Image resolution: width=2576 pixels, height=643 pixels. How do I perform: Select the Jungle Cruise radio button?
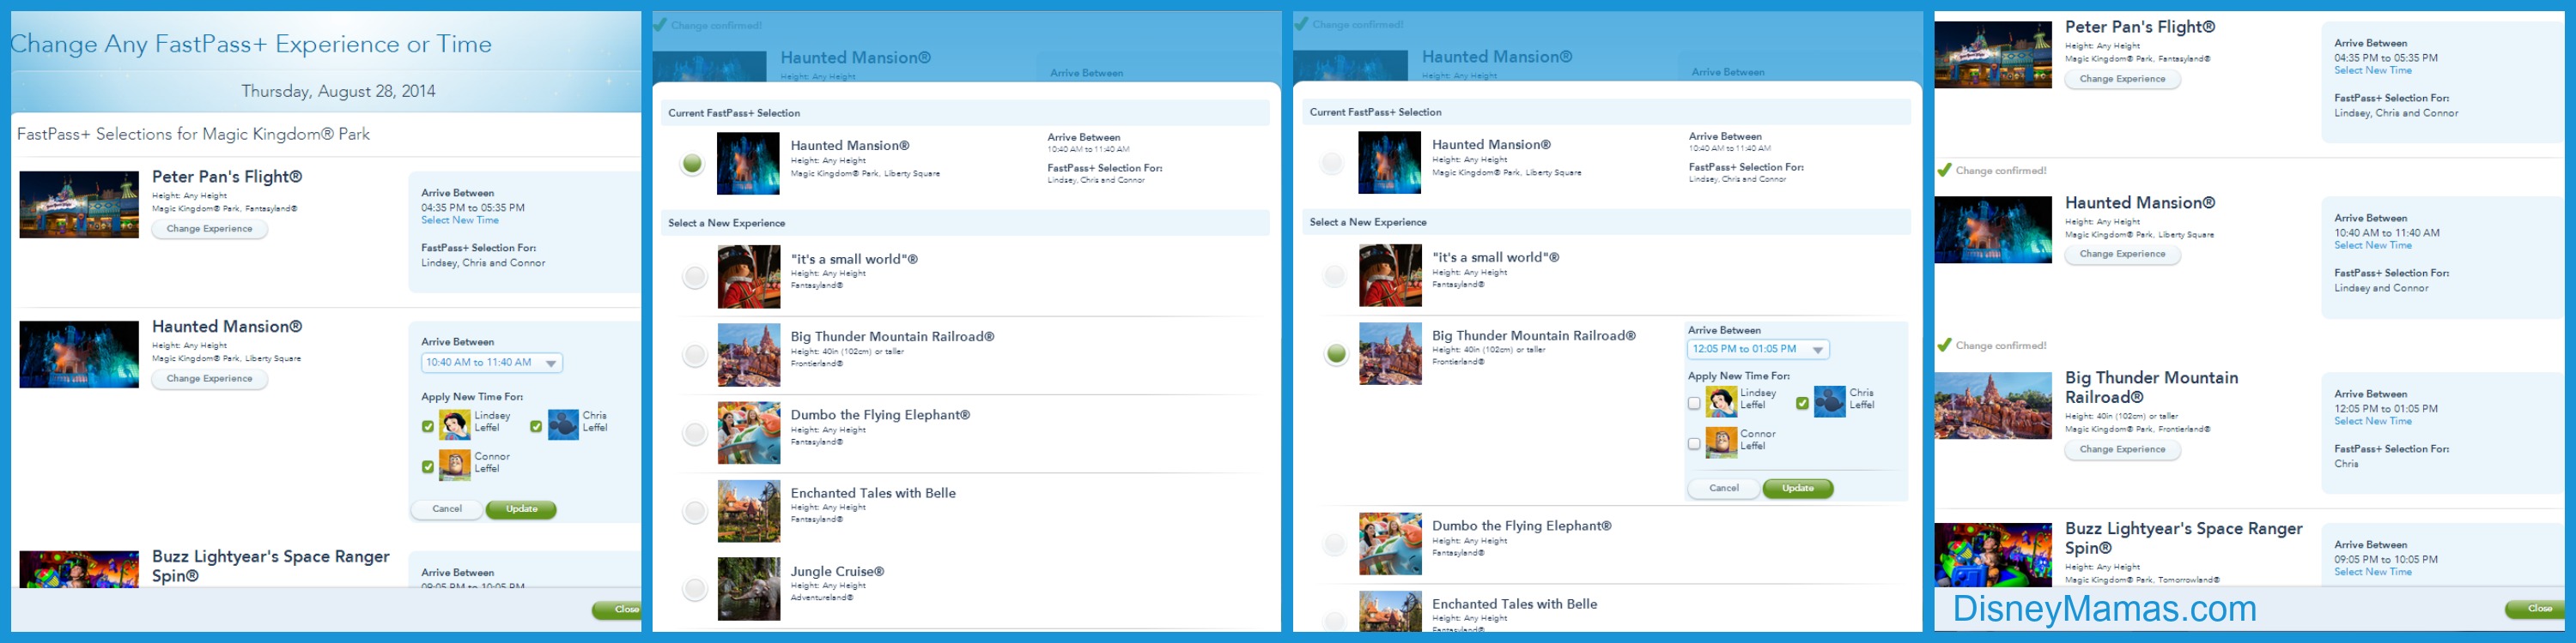click(x=694, y=589)
